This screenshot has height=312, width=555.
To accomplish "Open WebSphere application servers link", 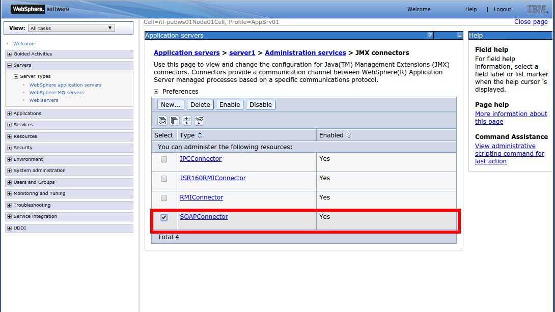I will click(x=65, y=85).
